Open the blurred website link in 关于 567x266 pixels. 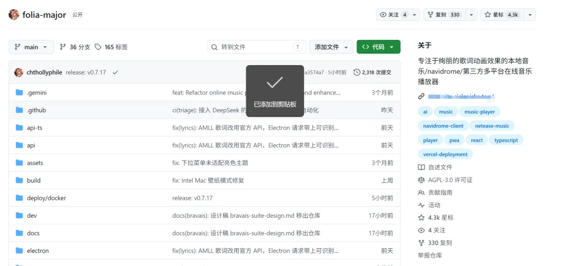(461, 97)
